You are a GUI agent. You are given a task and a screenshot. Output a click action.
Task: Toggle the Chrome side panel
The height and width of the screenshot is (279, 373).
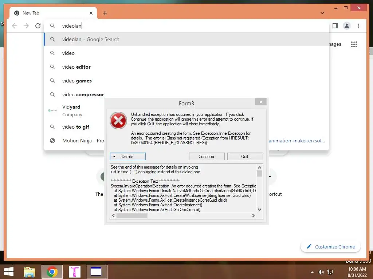point(335,26)
